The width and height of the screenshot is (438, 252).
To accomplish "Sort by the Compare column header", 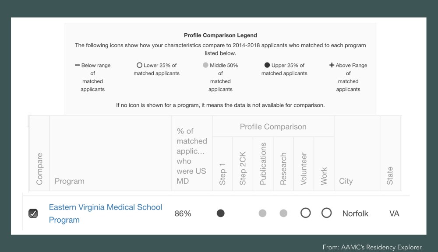I will point(40,168).
